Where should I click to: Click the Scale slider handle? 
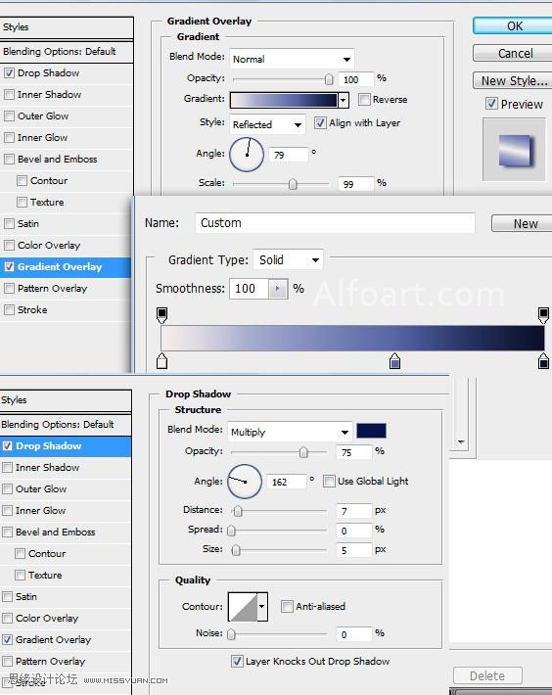click(293, 183)
